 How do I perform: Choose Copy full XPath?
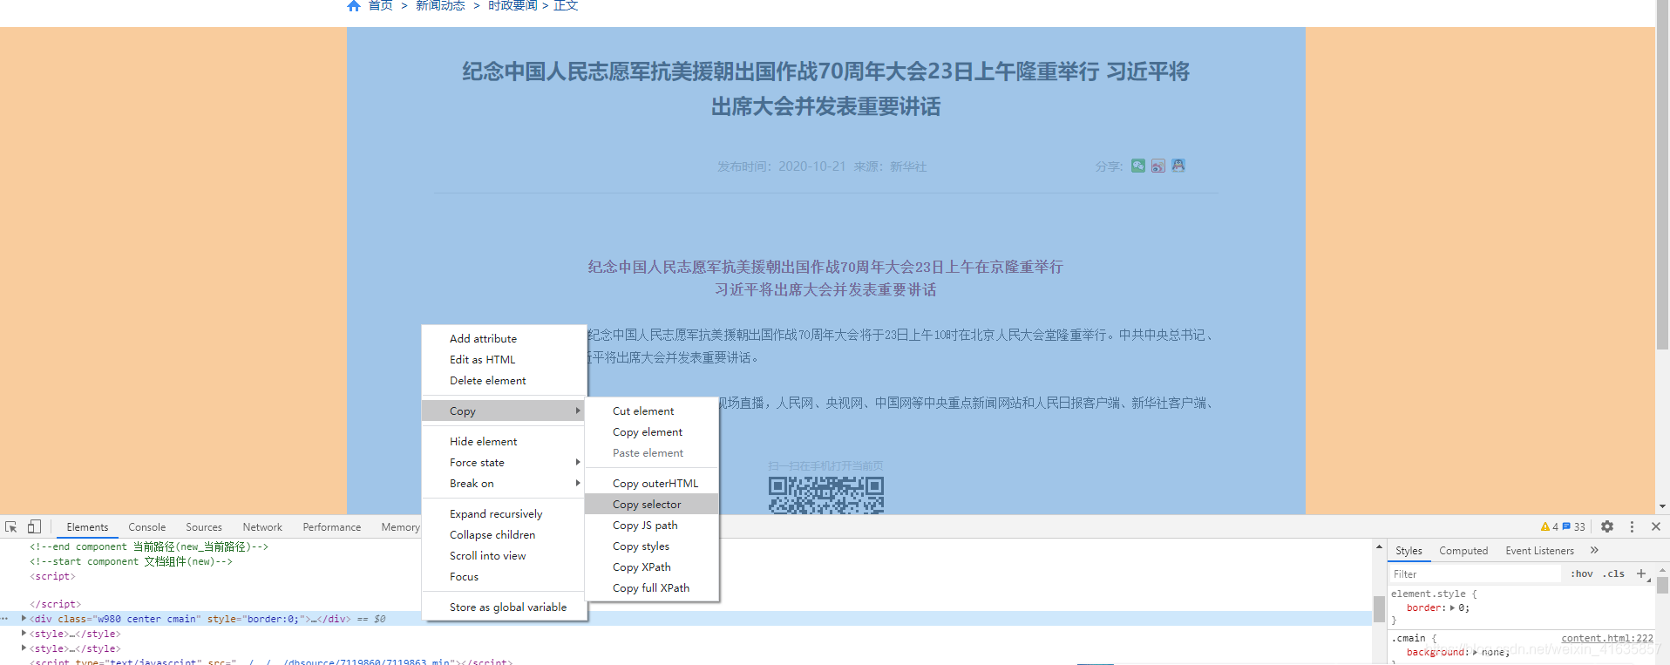(x=652, y=587)
